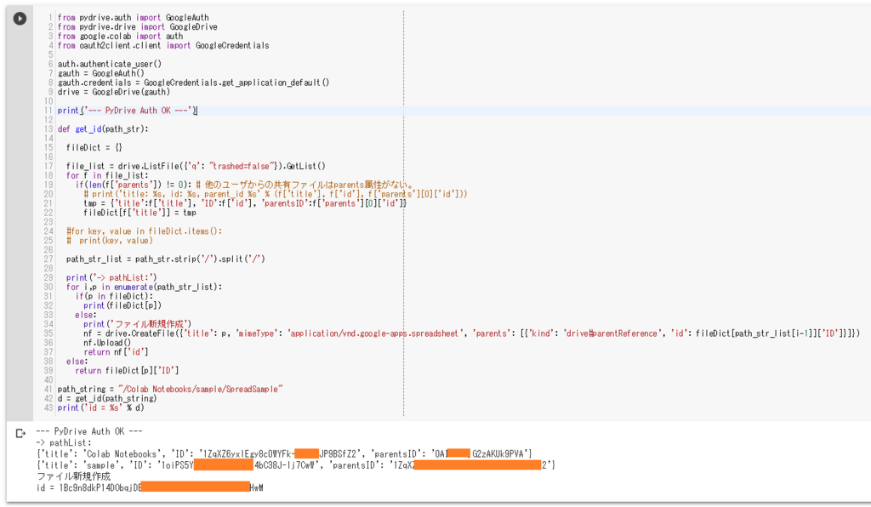Screen dimensions: 871x507
Task: Run the code cell with play button
Action: click(20, 19)
